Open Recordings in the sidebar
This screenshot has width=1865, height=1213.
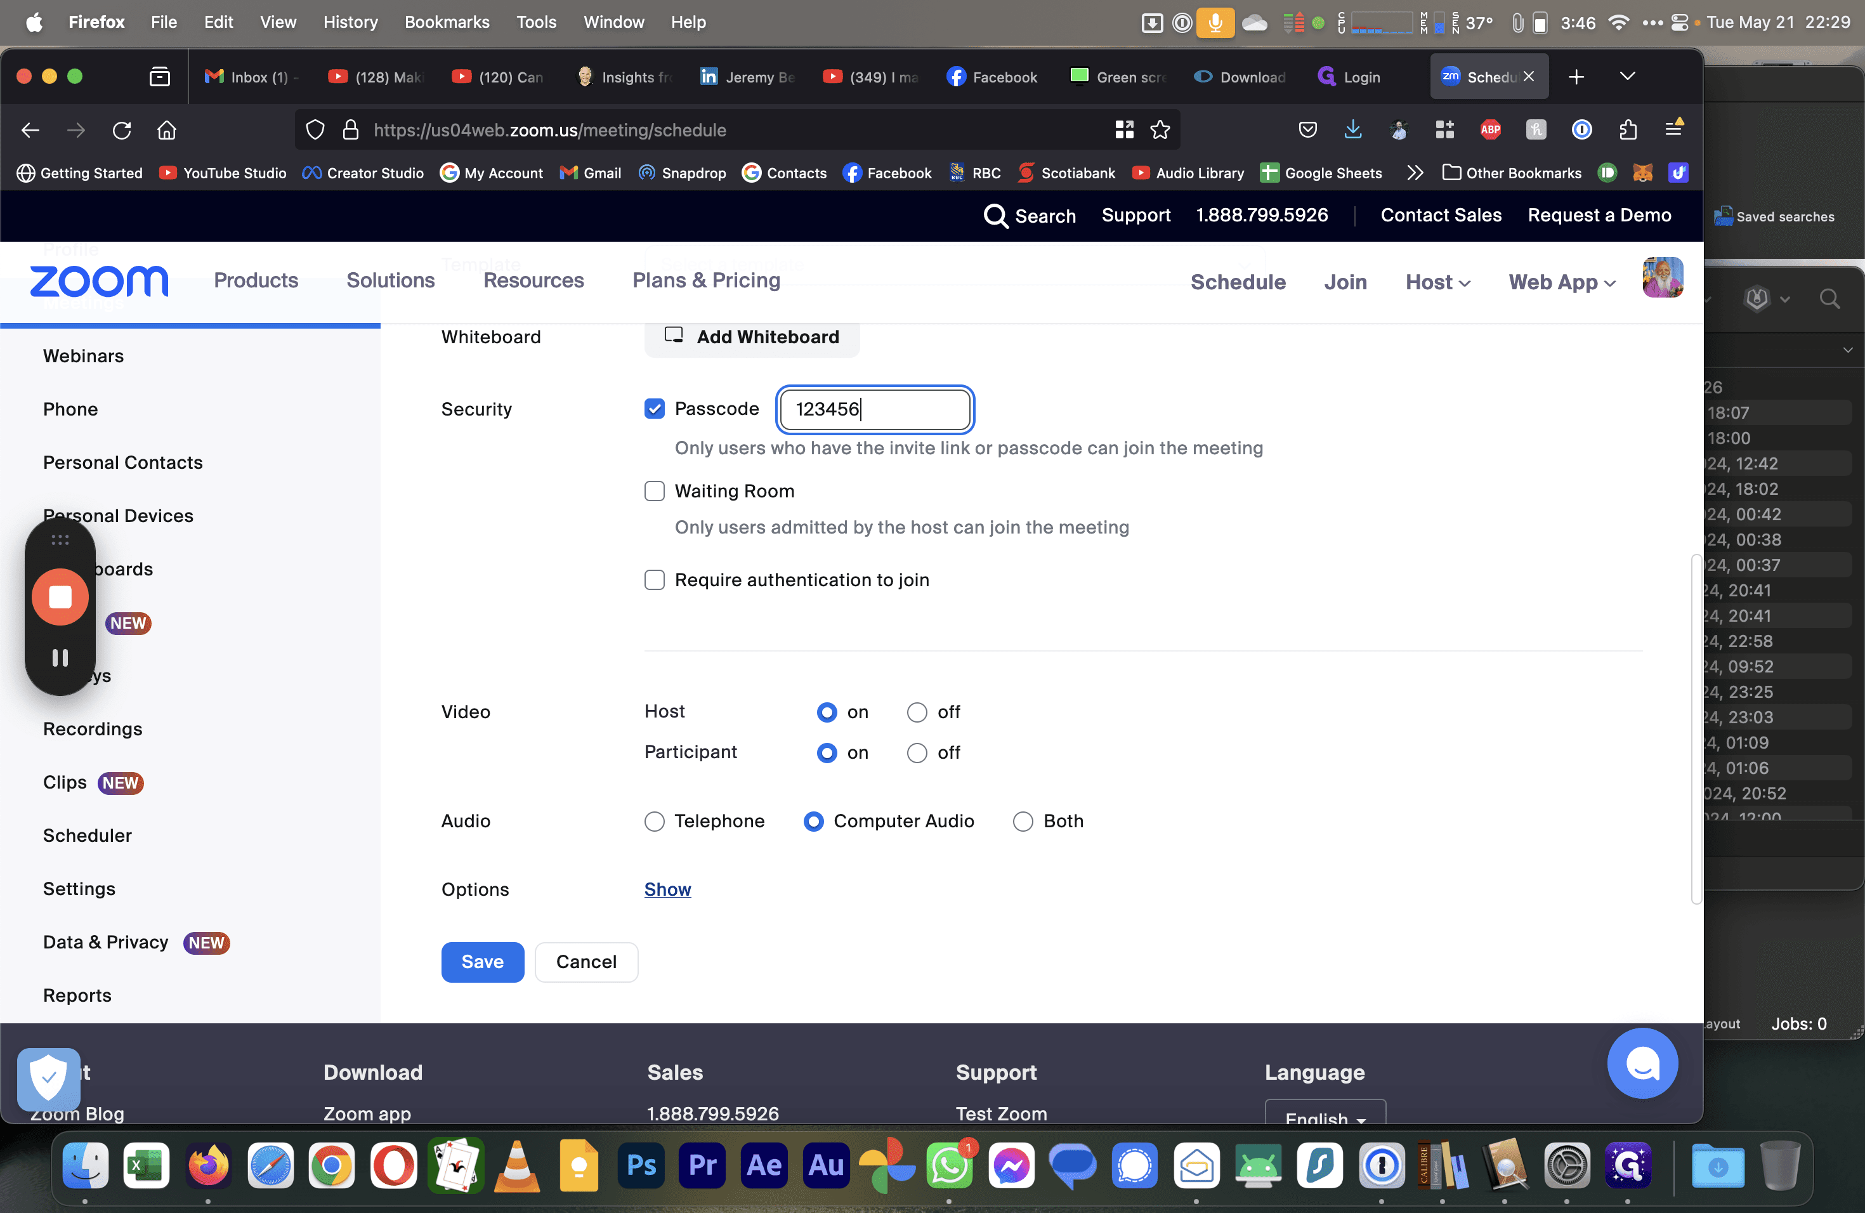93,729
